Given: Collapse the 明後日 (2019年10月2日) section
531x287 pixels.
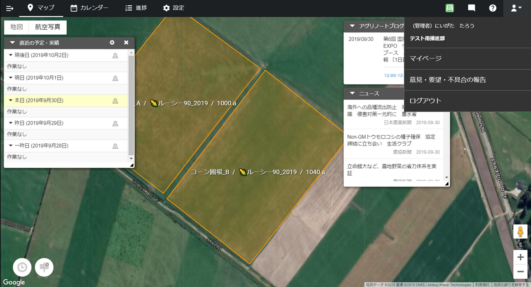Looking at the screenshot, I should pos(11,55).
